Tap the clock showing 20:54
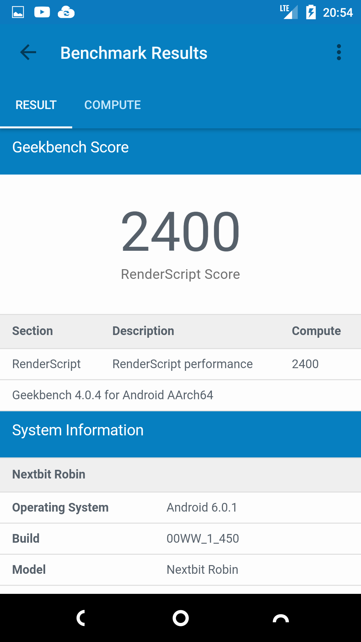Viewport: 361px width, 642px height. pos(338,13)
